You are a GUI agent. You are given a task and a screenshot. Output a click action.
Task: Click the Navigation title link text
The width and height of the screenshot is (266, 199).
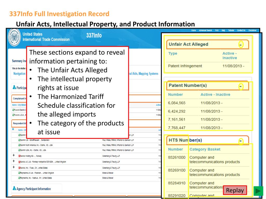[19, 74]
